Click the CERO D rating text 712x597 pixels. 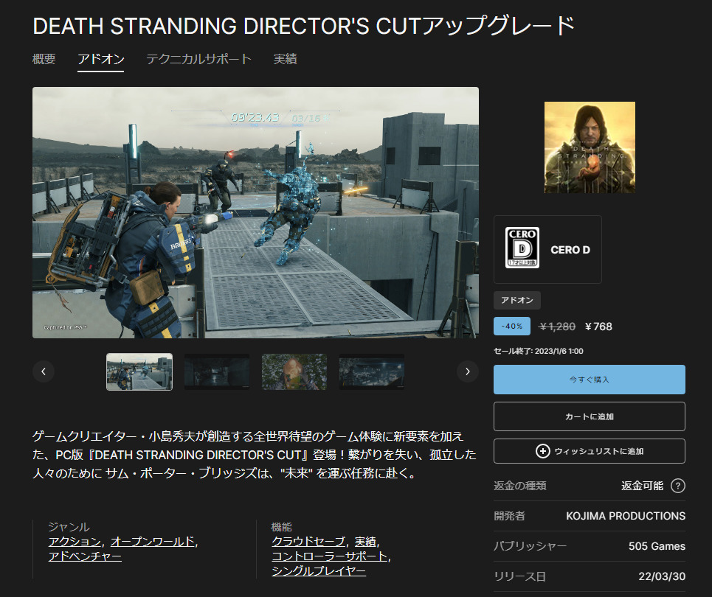(x=570, y=250)
